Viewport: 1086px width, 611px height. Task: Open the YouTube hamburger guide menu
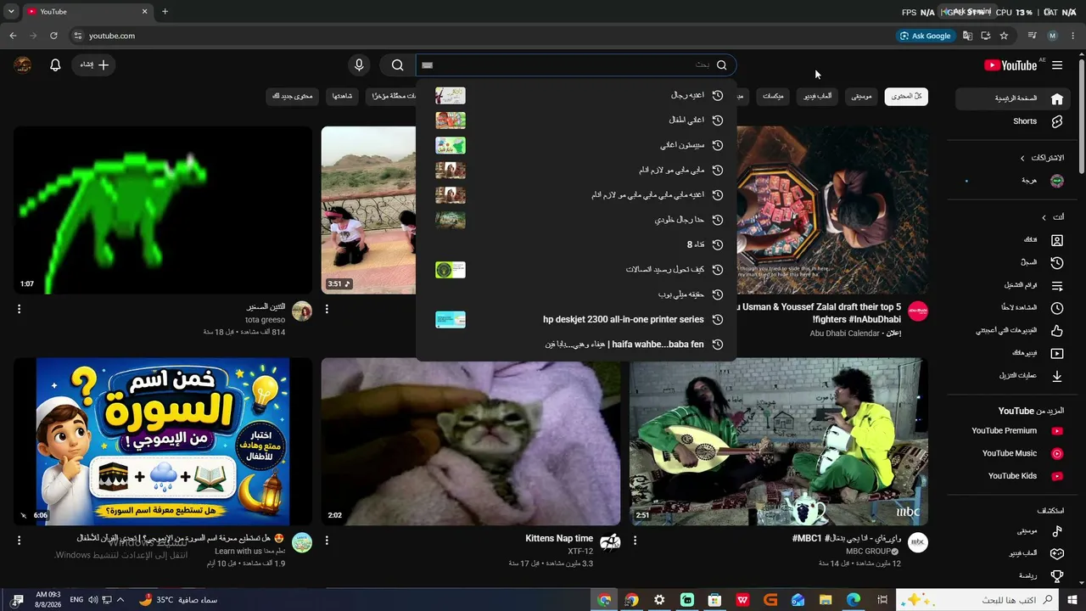1057,65
